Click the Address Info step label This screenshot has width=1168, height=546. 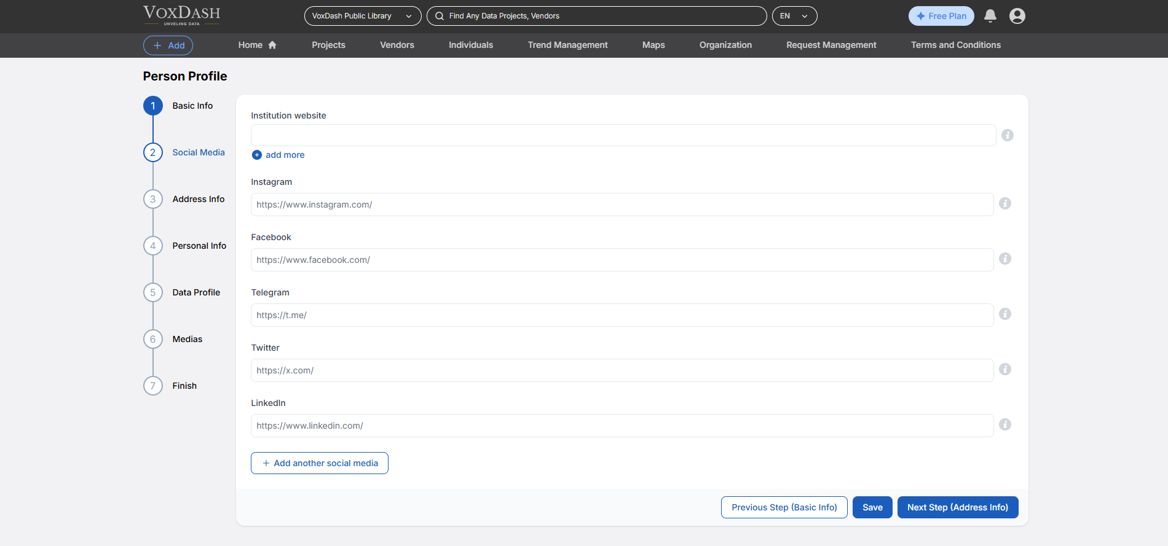click(199, 199)
